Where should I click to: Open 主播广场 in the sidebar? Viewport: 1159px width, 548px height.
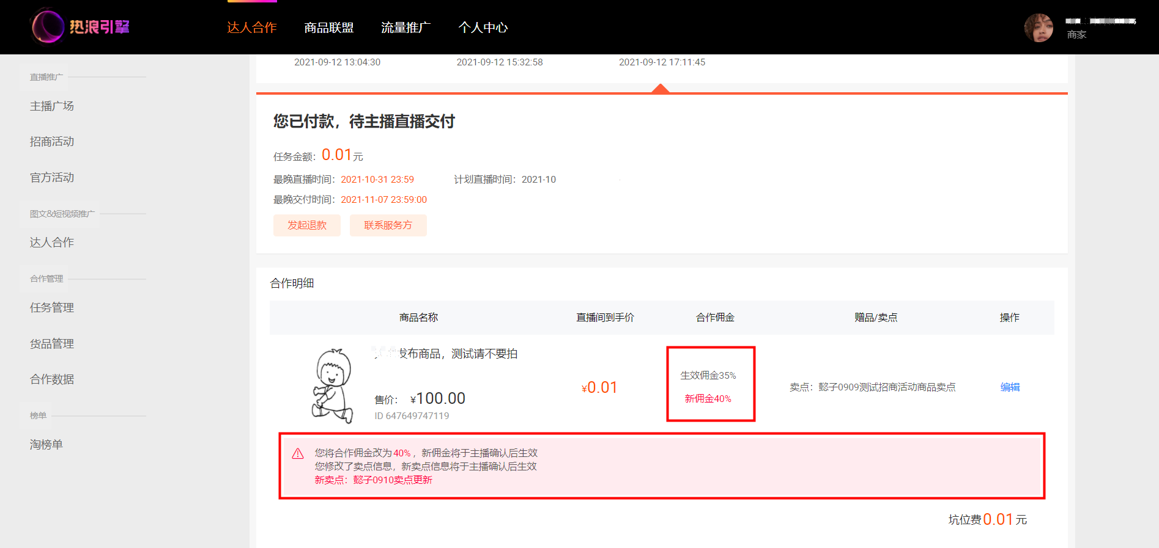click(52, 106)
